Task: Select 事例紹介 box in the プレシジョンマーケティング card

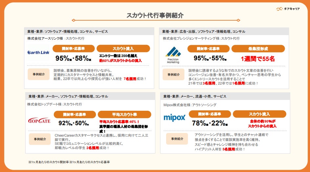Action: pos(173,74)
